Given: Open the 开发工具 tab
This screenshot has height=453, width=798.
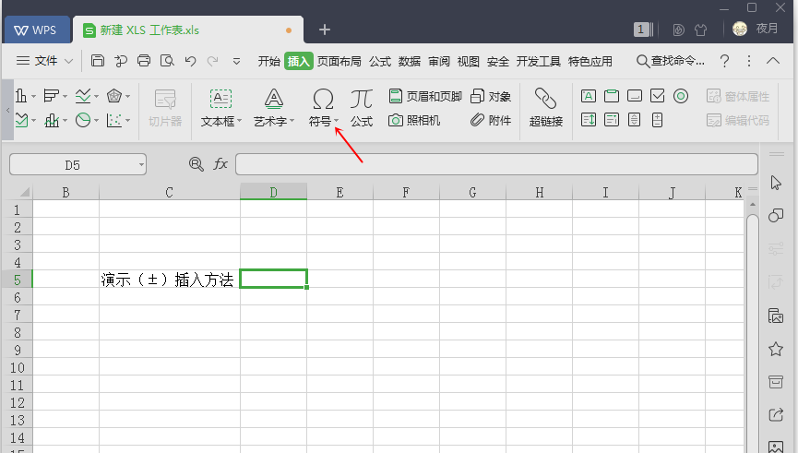Looking at the screenshot, I should [x=539, y=62].
